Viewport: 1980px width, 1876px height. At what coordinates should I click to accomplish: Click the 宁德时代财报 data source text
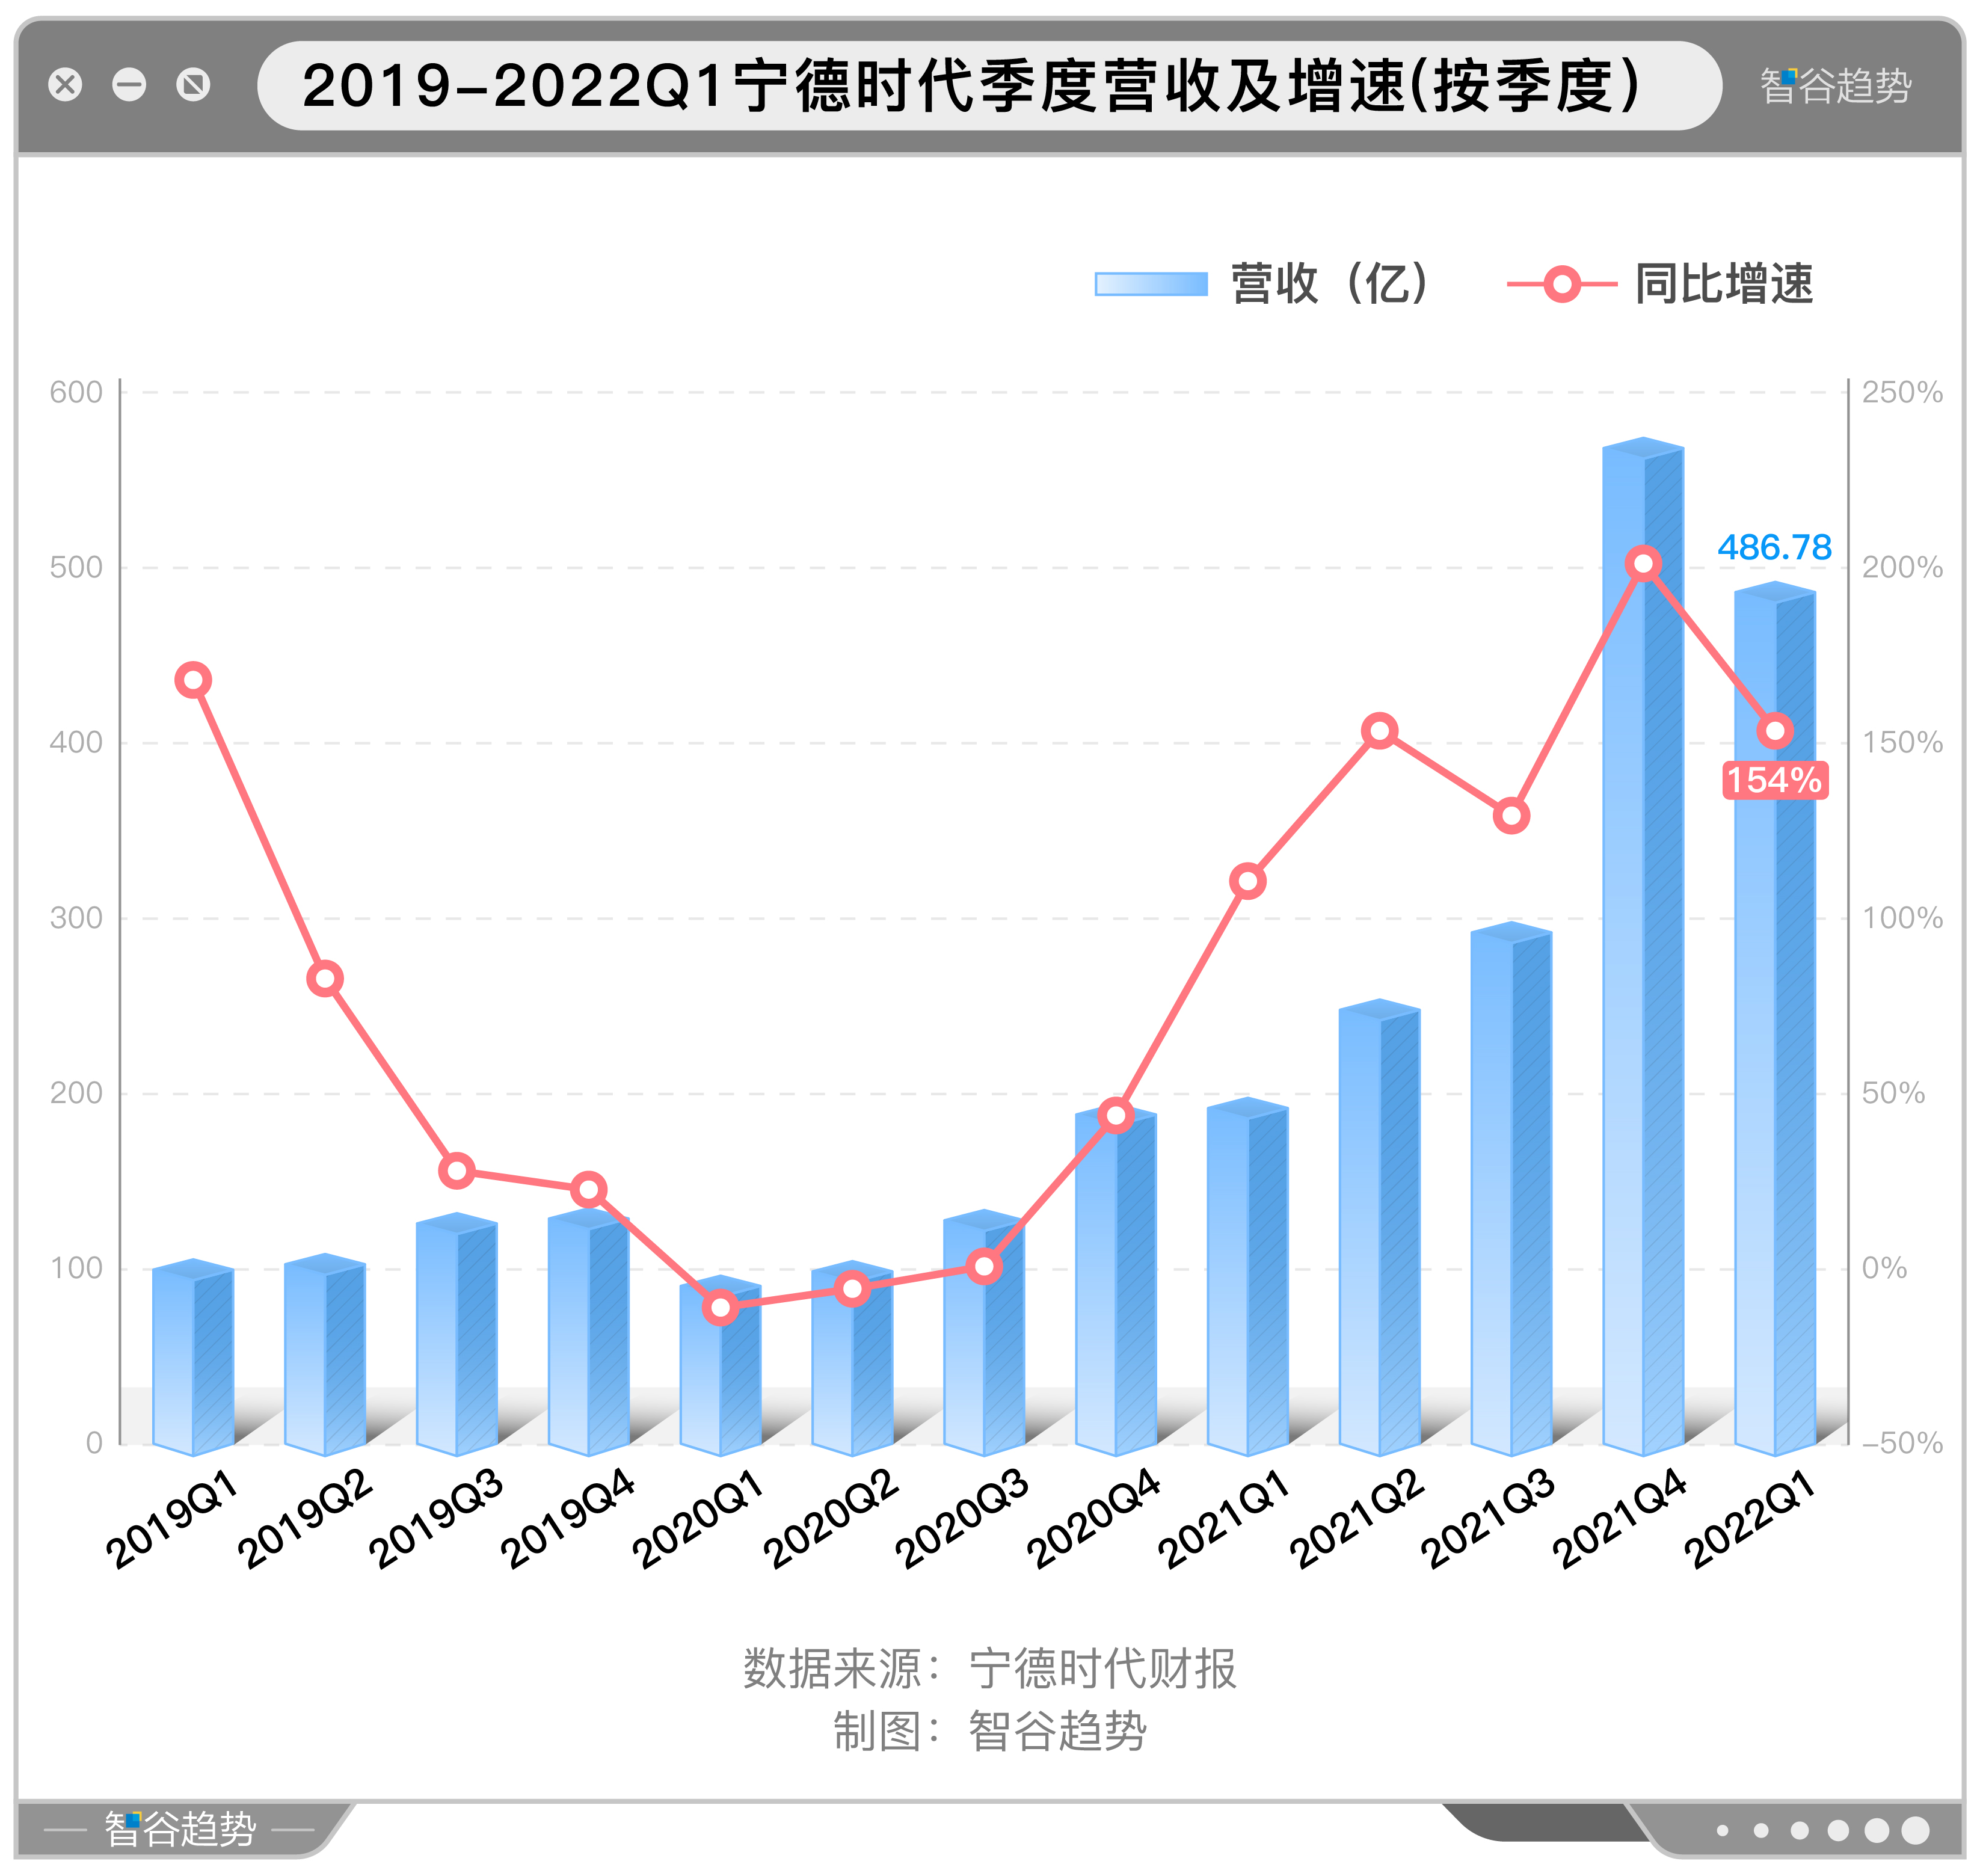[1102, 1669]
